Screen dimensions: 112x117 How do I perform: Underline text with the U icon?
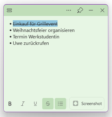pos(35,103)
